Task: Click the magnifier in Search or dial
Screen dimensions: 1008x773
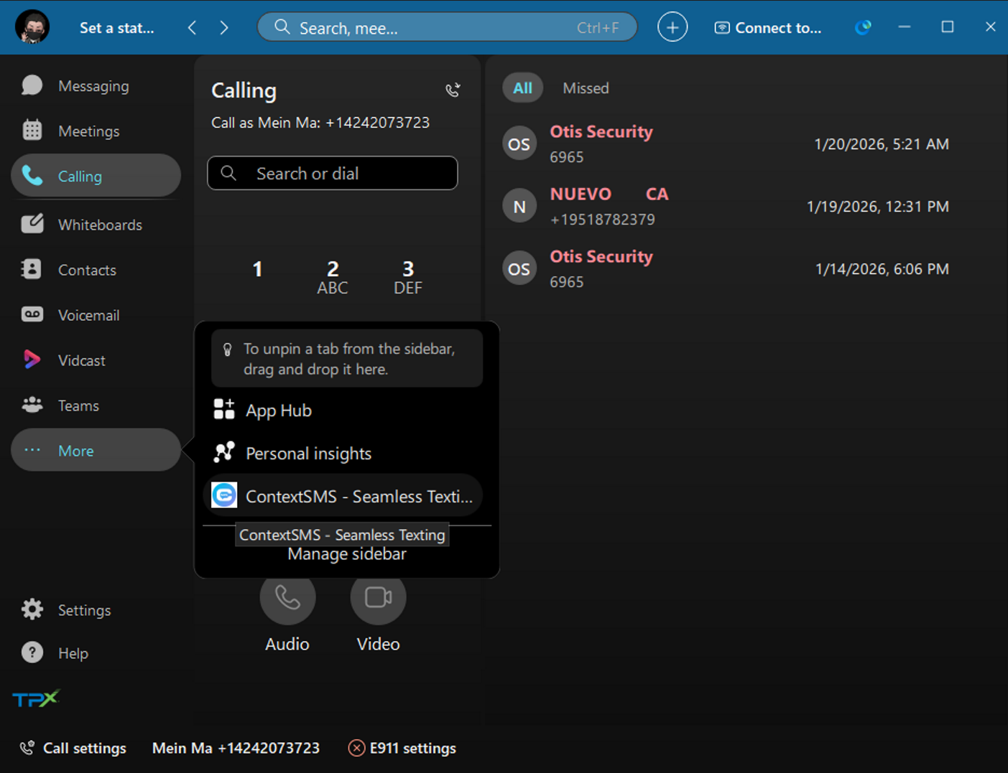Action: (228, 173)
